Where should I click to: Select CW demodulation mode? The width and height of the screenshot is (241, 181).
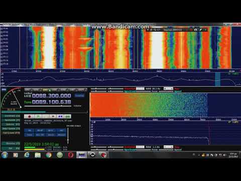click(x=74, y=89)
